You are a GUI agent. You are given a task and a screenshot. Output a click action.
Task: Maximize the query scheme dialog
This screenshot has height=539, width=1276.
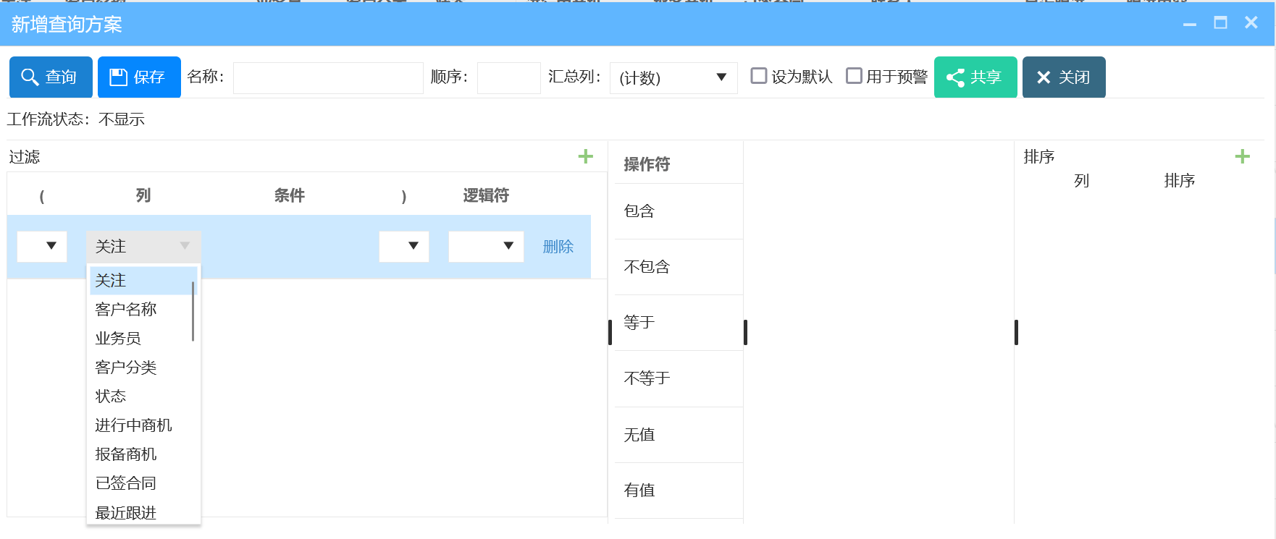pos(1220,23)
